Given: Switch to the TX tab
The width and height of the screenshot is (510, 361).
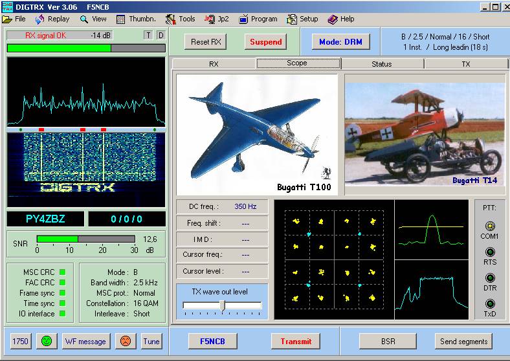Looking at the screenshot, I should click(x=465, y=64).
